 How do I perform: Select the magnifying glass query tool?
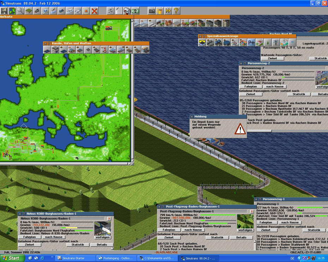pos(21,11)
